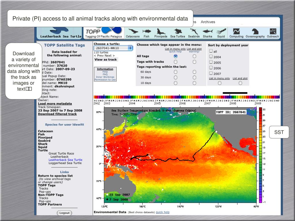295x221 pixels.
Task: Select 'List in menu only' for All tags
Action: point(175,56)
